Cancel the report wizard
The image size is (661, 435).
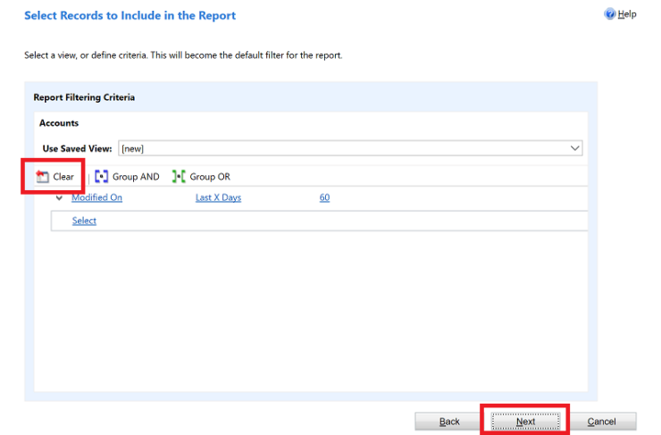pos(601,422)
